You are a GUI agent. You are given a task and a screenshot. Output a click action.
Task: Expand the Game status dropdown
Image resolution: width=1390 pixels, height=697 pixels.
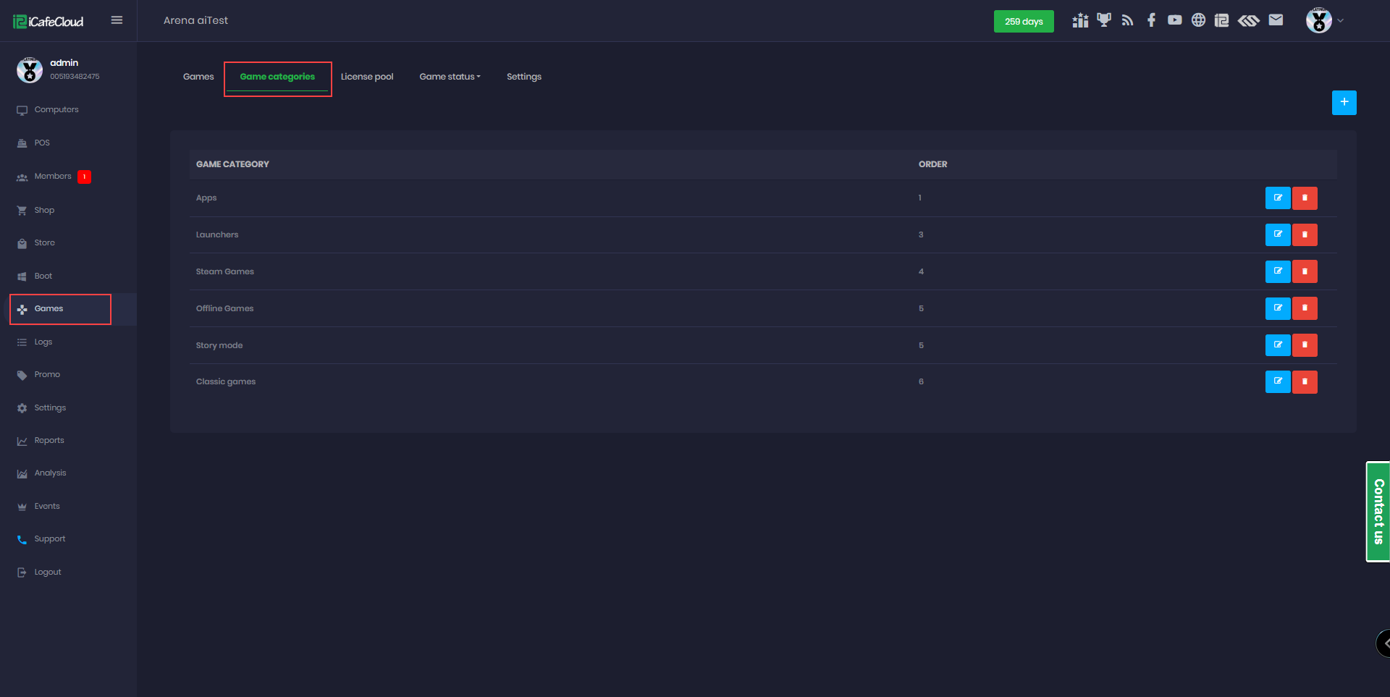coord(450,77)
